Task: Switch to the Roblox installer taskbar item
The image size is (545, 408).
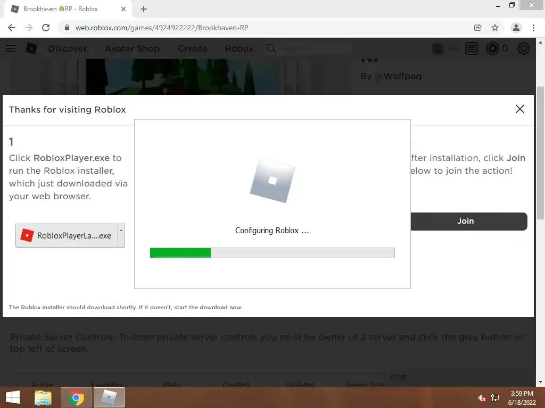Action: (x=109, y=397)
